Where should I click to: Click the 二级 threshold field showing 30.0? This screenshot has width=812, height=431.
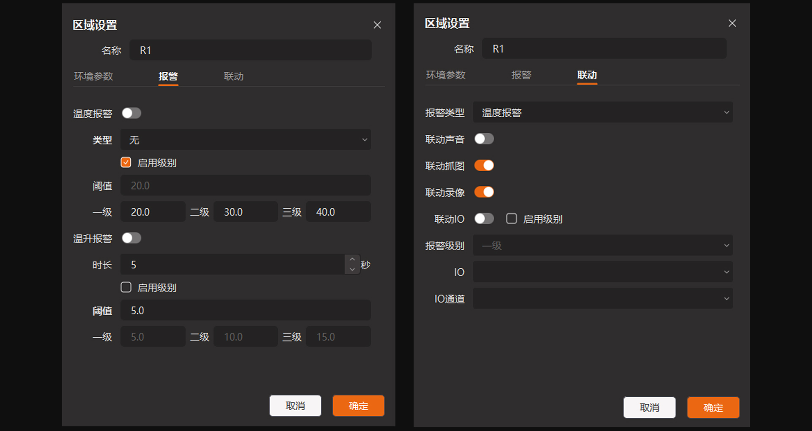245,212
